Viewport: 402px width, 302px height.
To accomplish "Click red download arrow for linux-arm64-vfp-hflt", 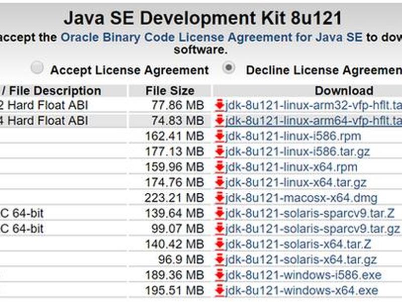I will click(x=220, y=121).
